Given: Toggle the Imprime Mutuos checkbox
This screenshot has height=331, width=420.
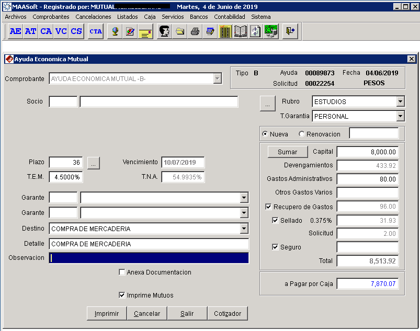Looking at the screenshot, I should 122,295.
